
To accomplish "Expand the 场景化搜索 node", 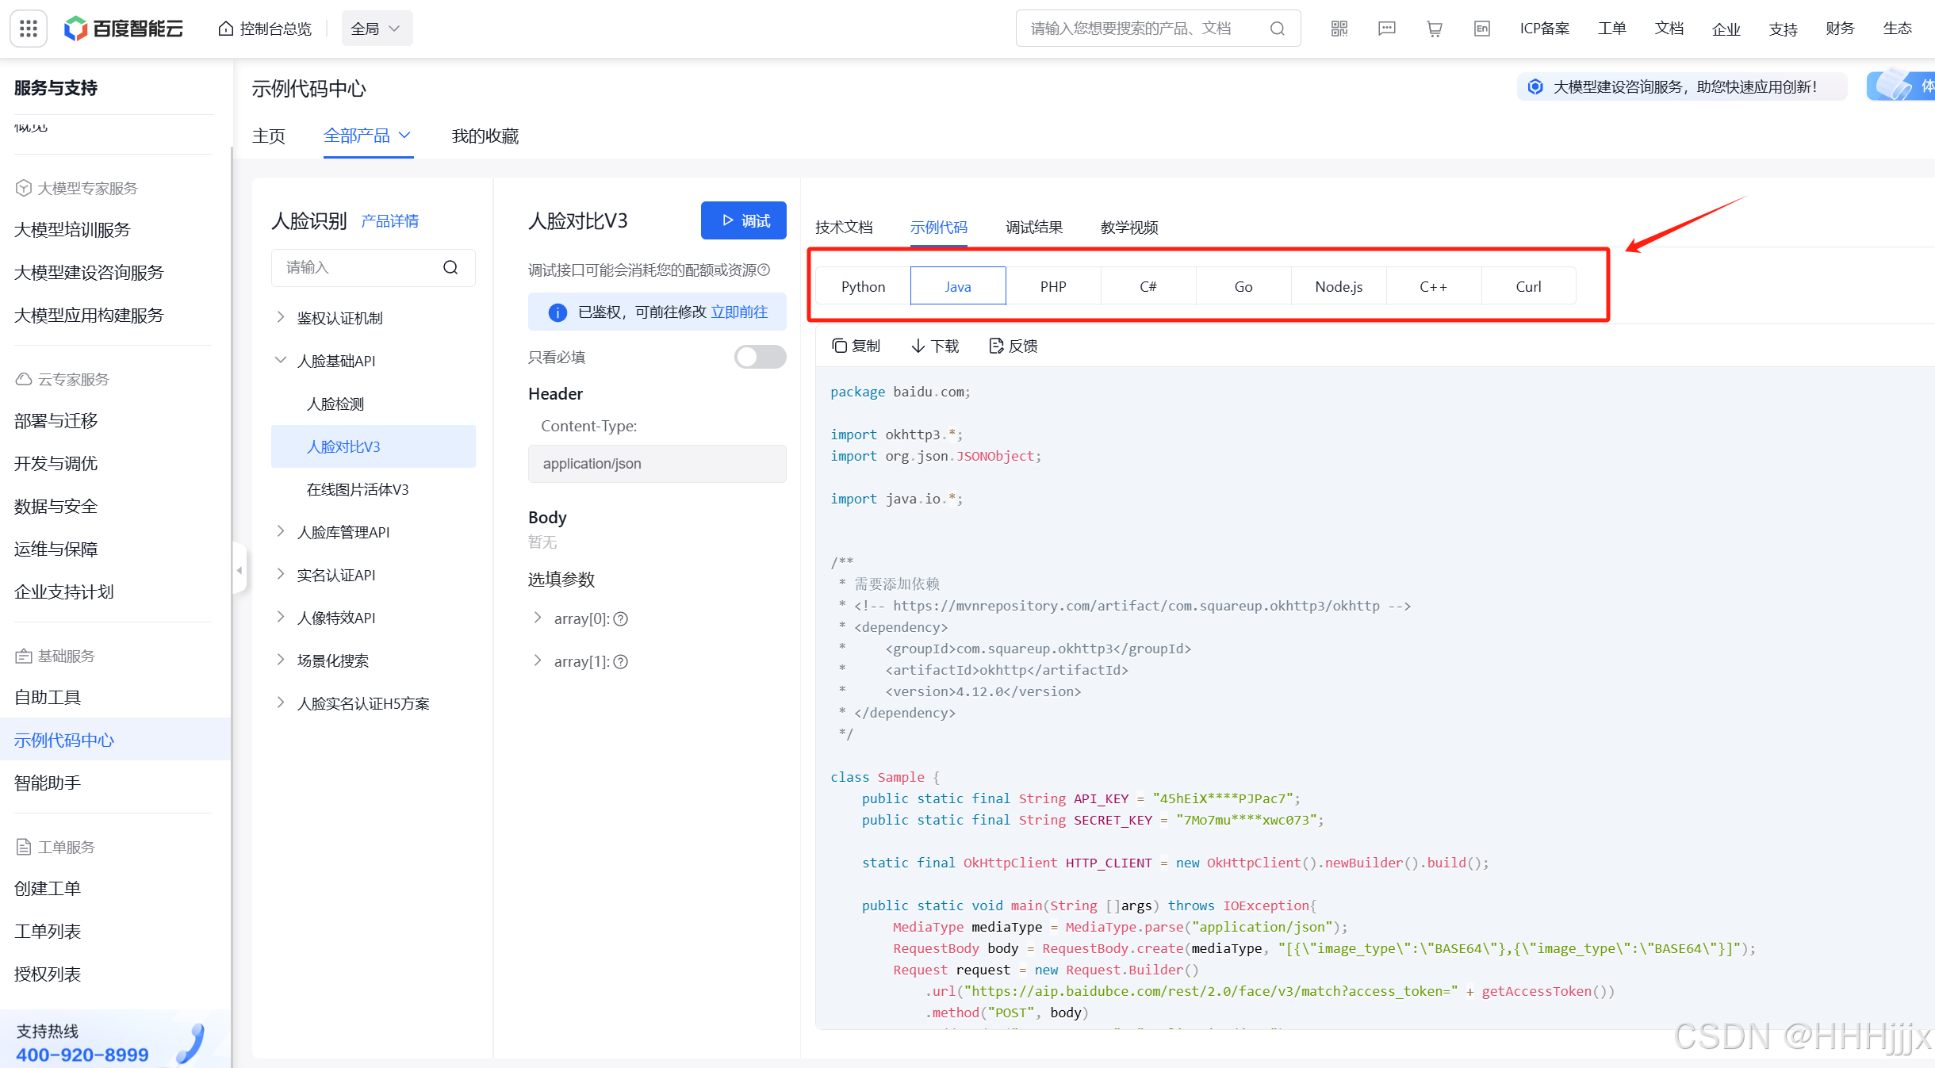I will 280,660.
